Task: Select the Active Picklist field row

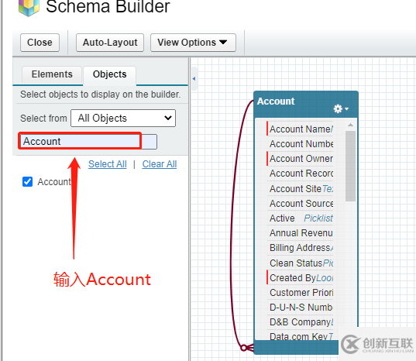Action: pos(300,218)
